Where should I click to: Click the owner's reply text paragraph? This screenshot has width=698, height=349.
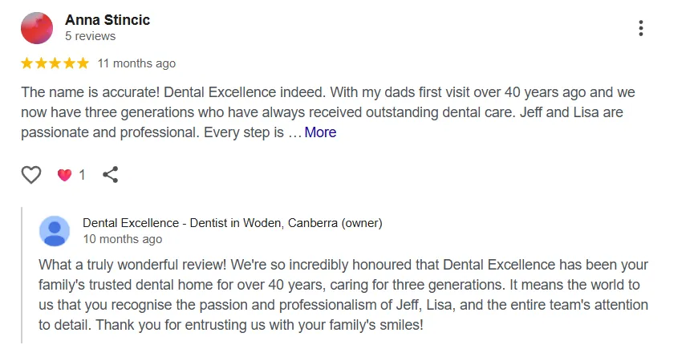(x=343, y=294)
